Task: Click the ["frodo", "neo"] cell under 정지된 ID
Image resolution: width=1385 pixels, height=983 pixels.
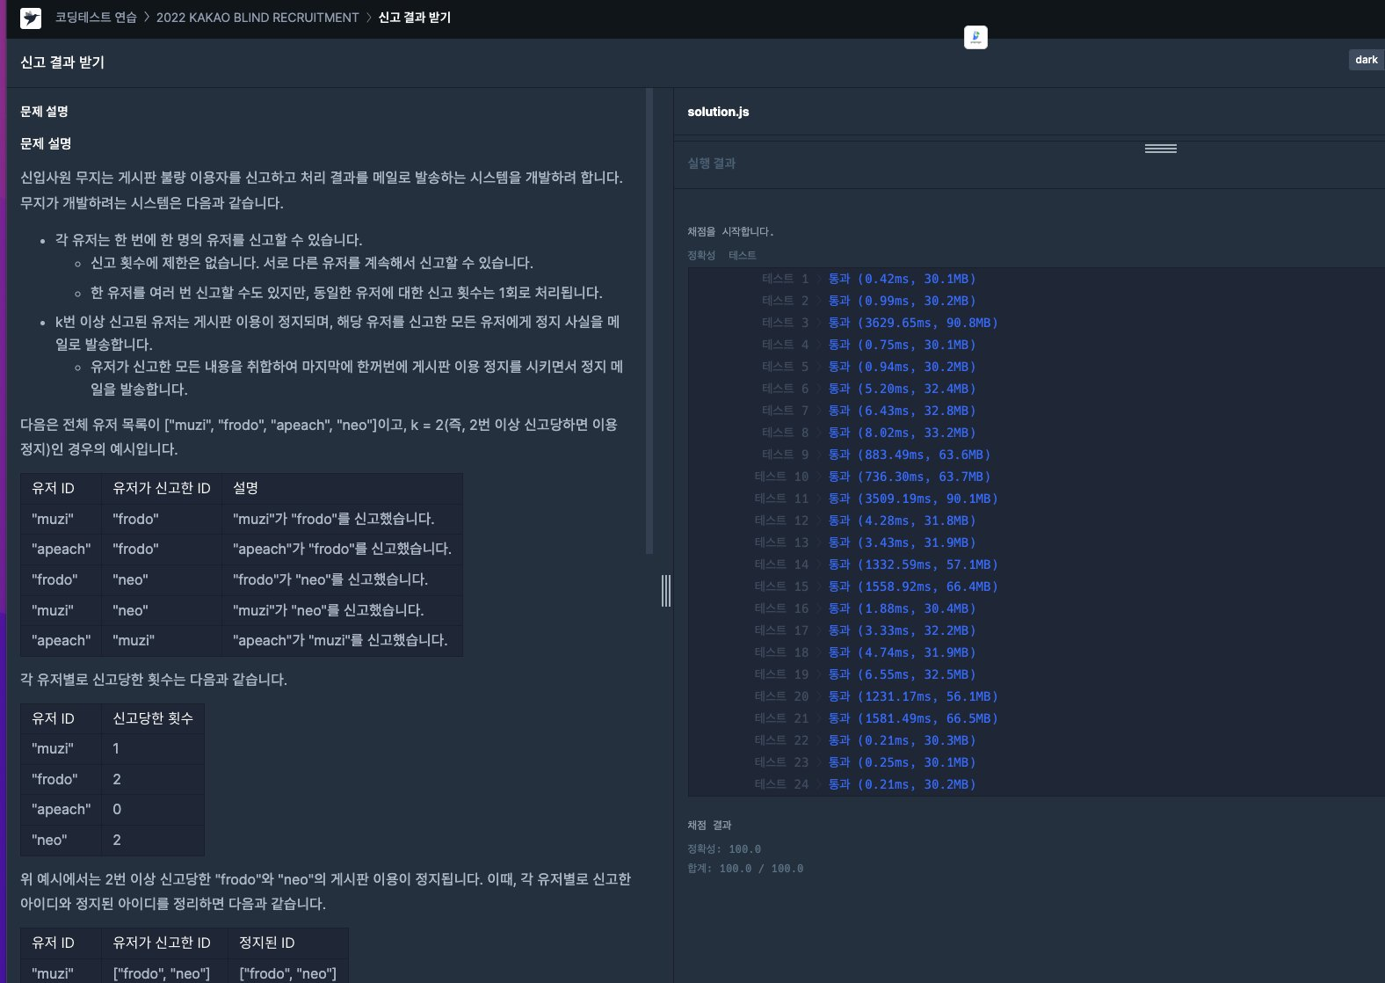Action: point(288,973)
